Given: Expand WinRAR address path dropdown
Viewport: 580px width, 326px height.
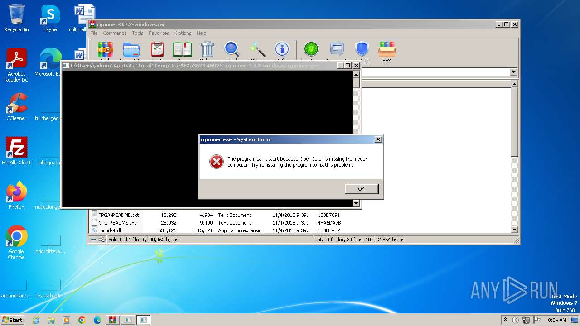Looking at the screenshot, I should (x=513, y=72).
